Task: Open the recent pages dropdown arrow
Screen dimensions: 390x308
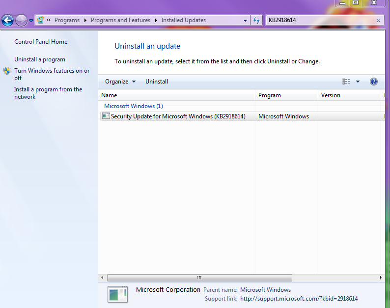Action: point(31,21)
